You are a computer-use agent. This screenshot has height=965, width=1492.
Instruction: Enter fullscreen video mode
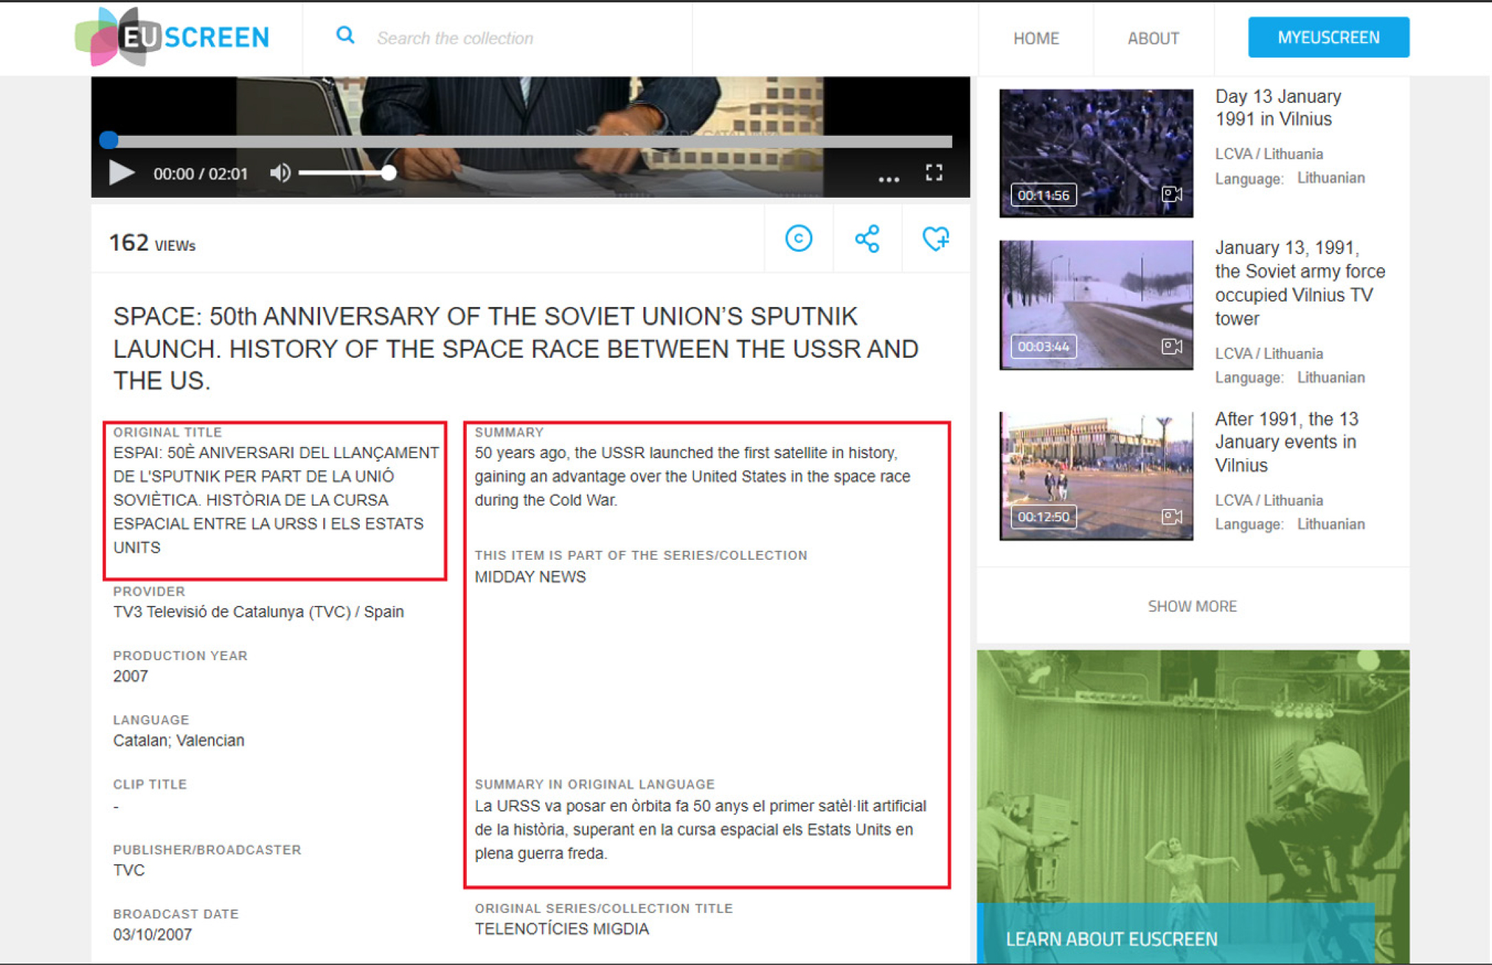click(x=934, y=172)
